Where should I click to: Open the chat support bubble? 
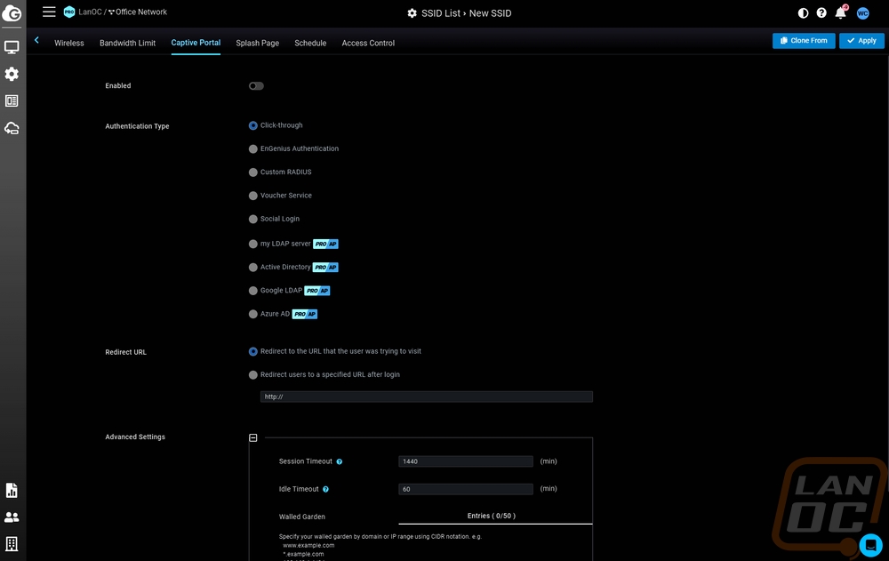(x=869, y=544)
